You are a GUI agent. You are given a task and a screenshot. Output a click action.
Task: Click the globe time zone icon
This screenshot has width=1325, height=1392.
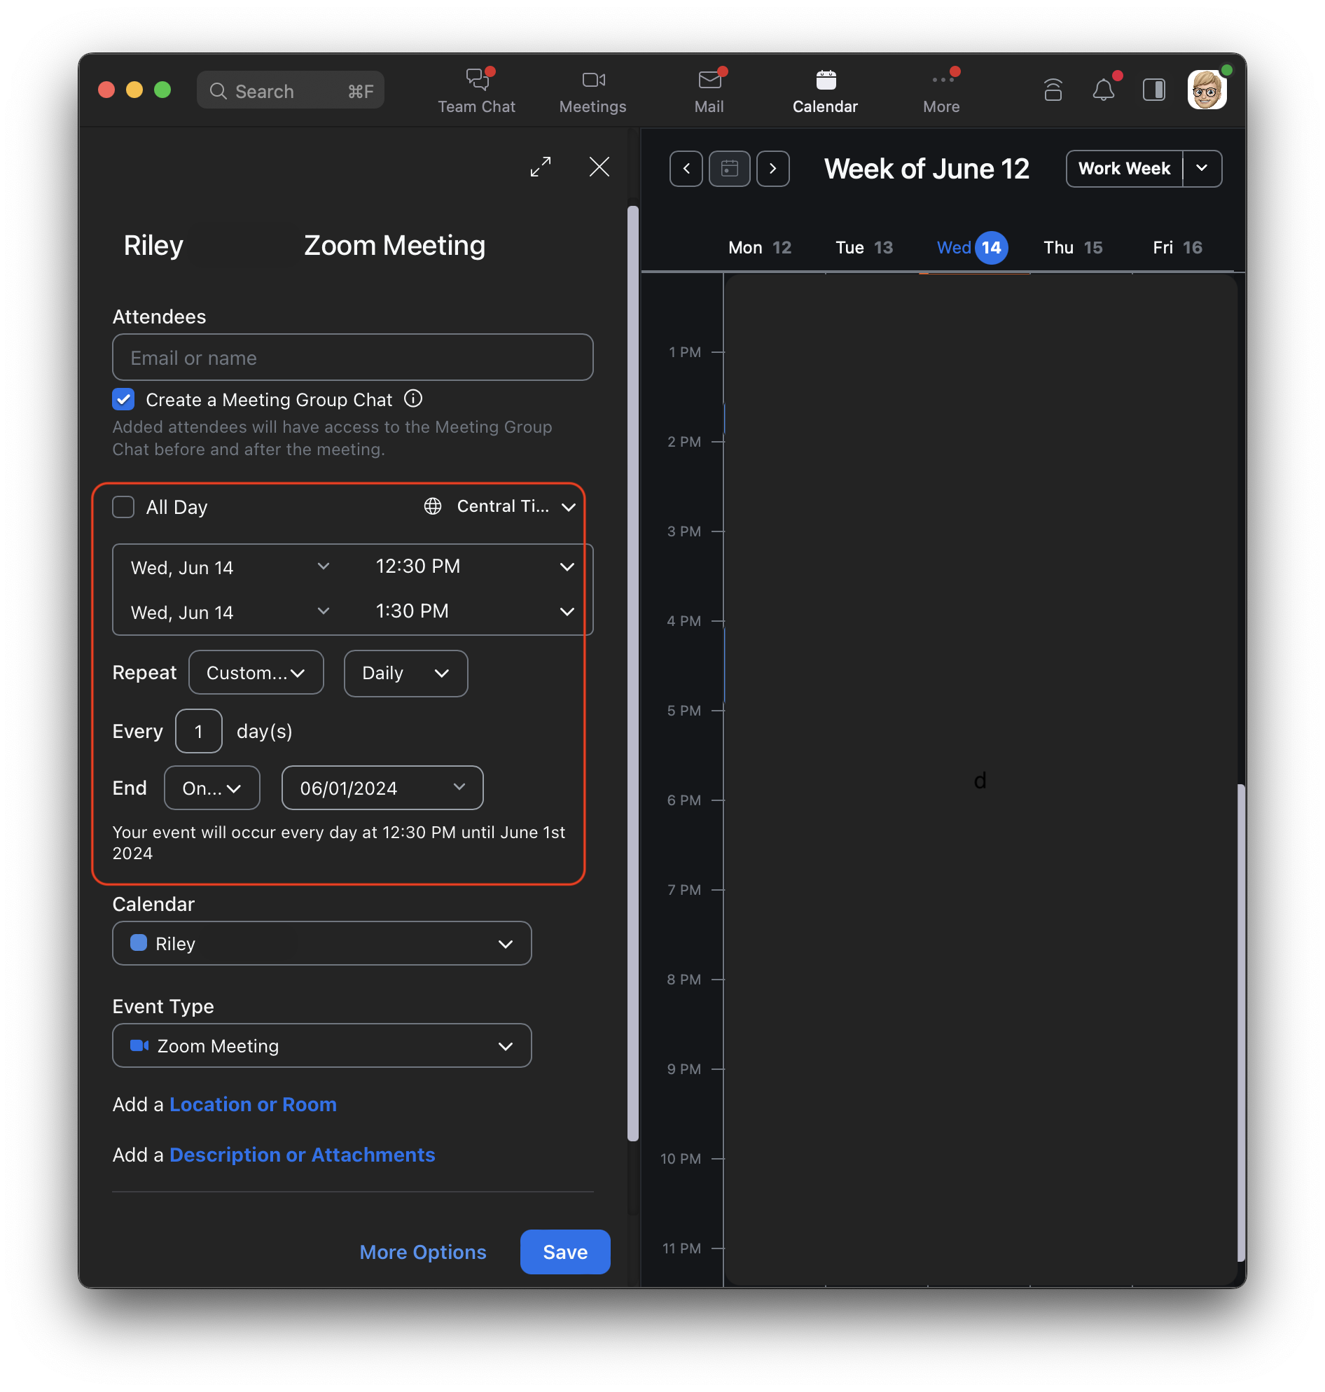[432, 506]
